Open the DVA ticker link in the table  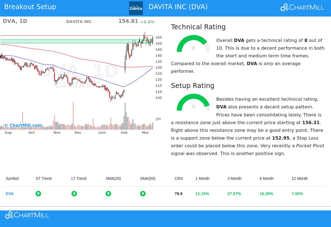point(10,194)
